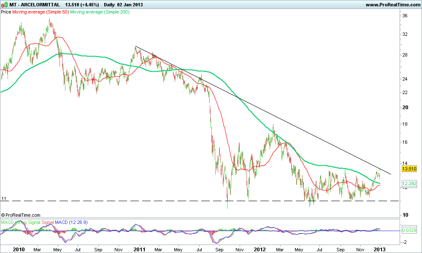Screen dimensions: 422x253
Task: Click the 16 price axis label
Action: pos(405,142)
